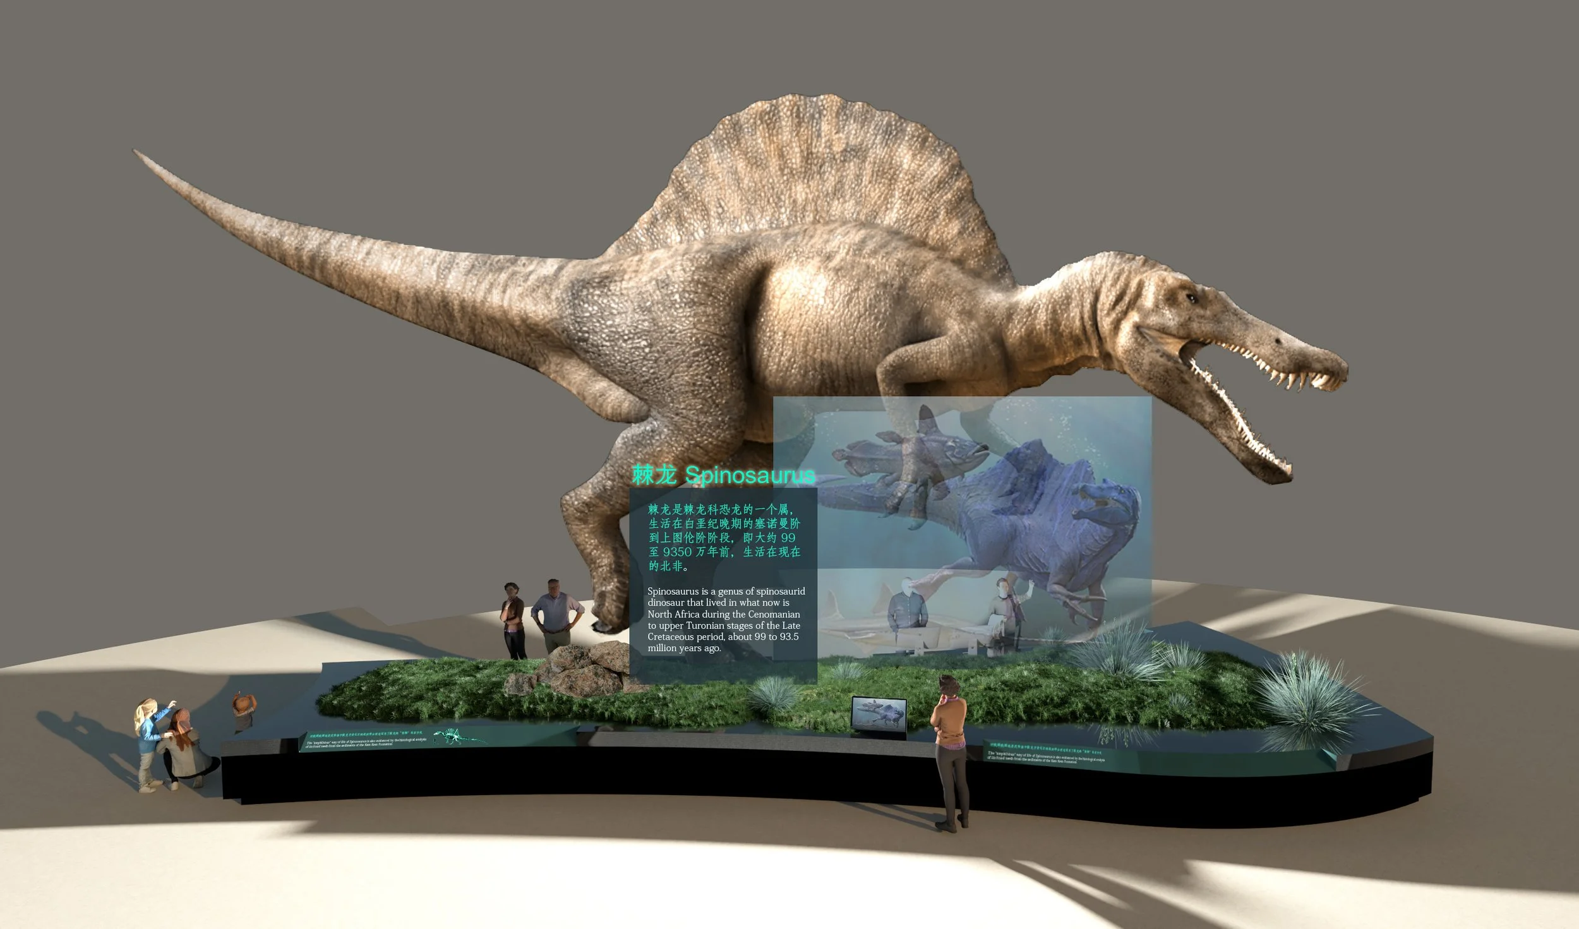Click the man with hands on his hips

click(556, 614)
